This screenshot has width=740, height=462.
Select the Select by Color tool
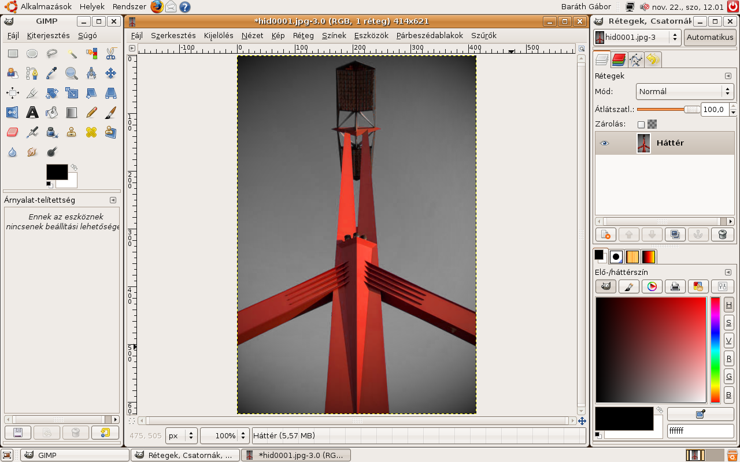(91, 54)
